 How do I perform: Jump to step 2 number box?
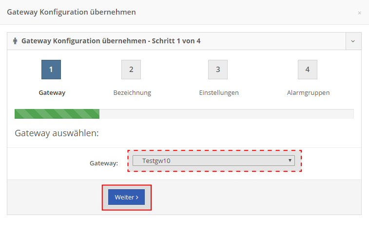(131, 70)
